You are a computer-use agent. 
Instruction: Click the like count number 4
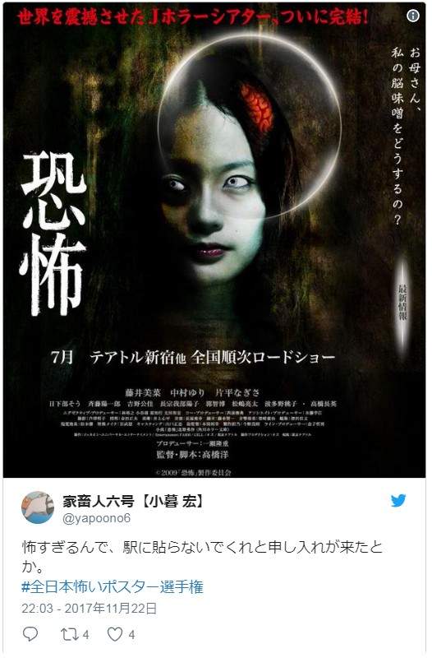[131, 635]
